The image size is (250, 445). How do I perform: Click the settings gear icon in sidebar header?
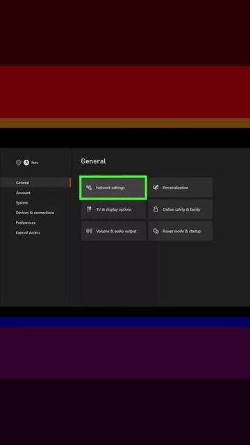19,163
